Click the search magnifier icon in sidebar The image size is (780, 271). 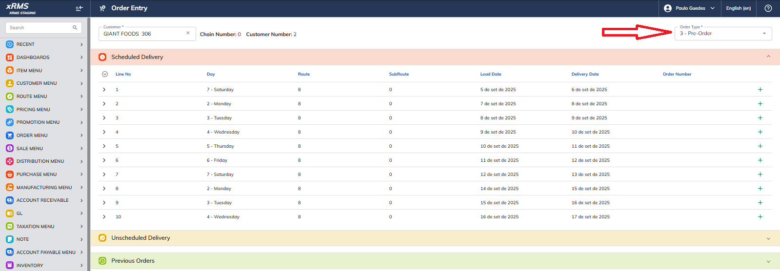point(75,28)
